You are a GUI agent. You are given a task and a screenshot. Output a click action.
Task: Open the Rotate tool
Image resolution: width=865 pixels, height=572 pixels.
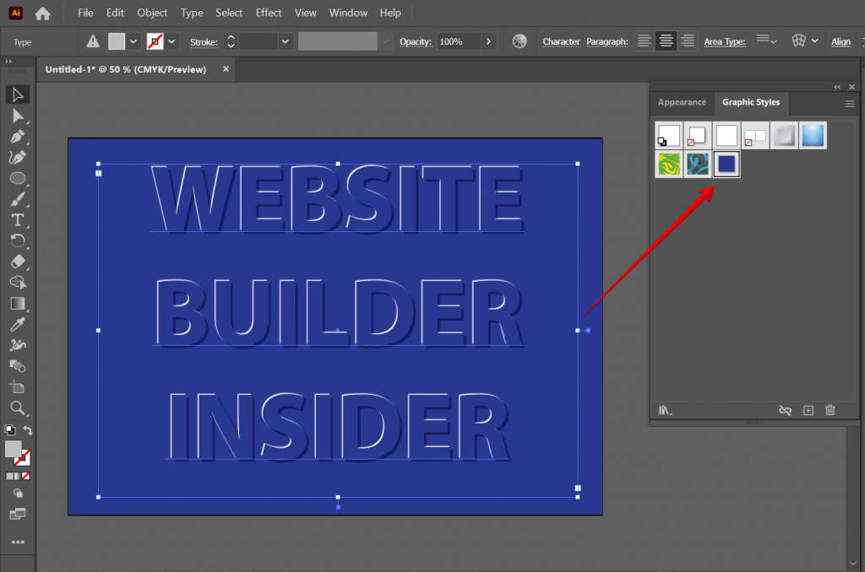pos(18,241)
